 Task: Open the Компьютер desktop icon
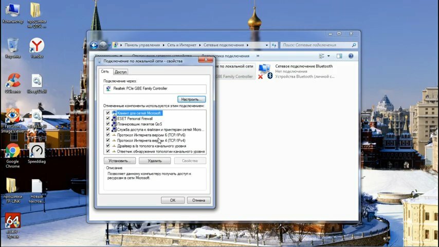pos(12,13)
